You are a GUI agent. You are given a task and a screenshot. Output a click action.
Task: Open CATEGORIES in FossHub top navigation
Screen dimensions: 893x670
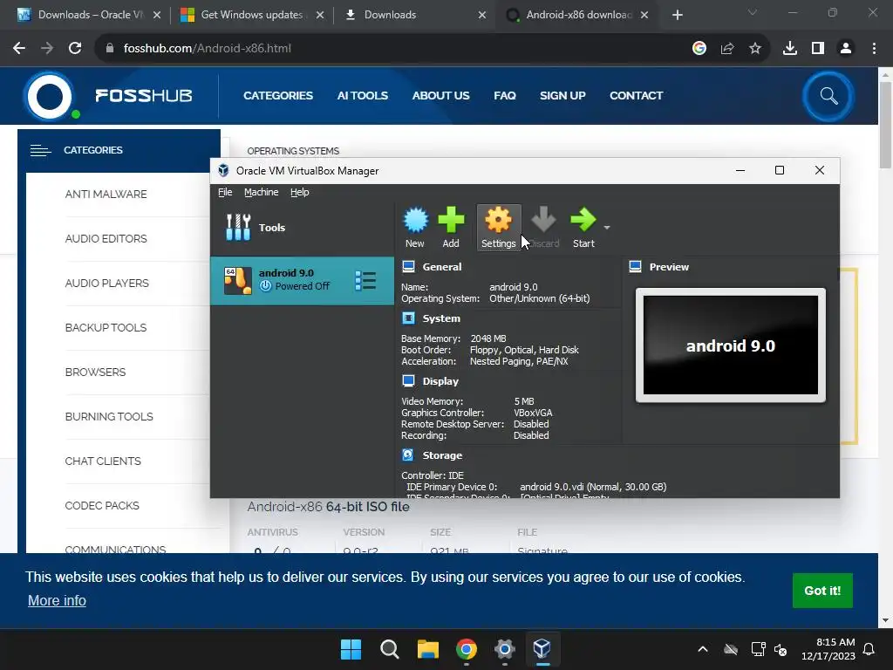pos(278,96)
